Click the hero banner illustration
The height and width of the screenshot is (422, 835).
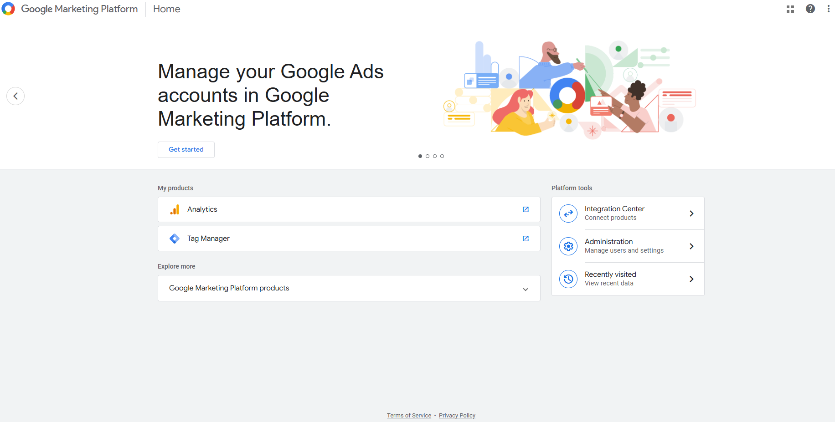[x=570, y=90]
